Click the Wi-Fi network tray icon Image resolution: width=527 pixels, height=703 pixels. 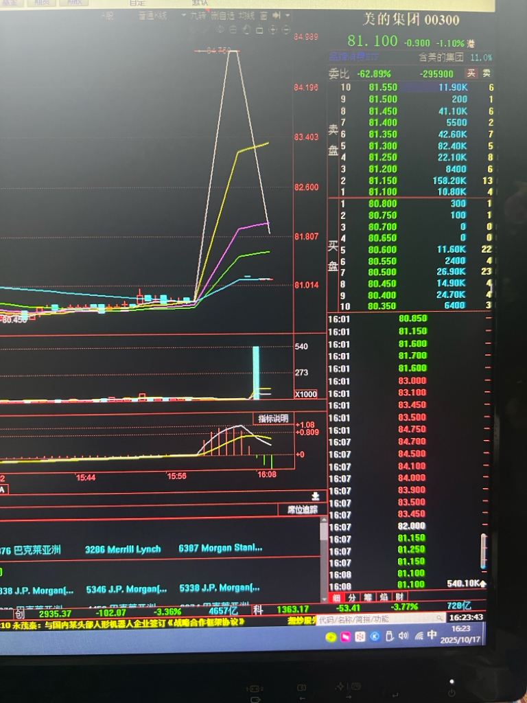[418, 636]
